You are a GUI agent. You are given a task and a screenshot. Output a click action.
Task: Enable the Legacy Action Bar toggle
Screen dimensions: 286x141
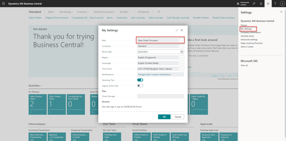(140, 86)
